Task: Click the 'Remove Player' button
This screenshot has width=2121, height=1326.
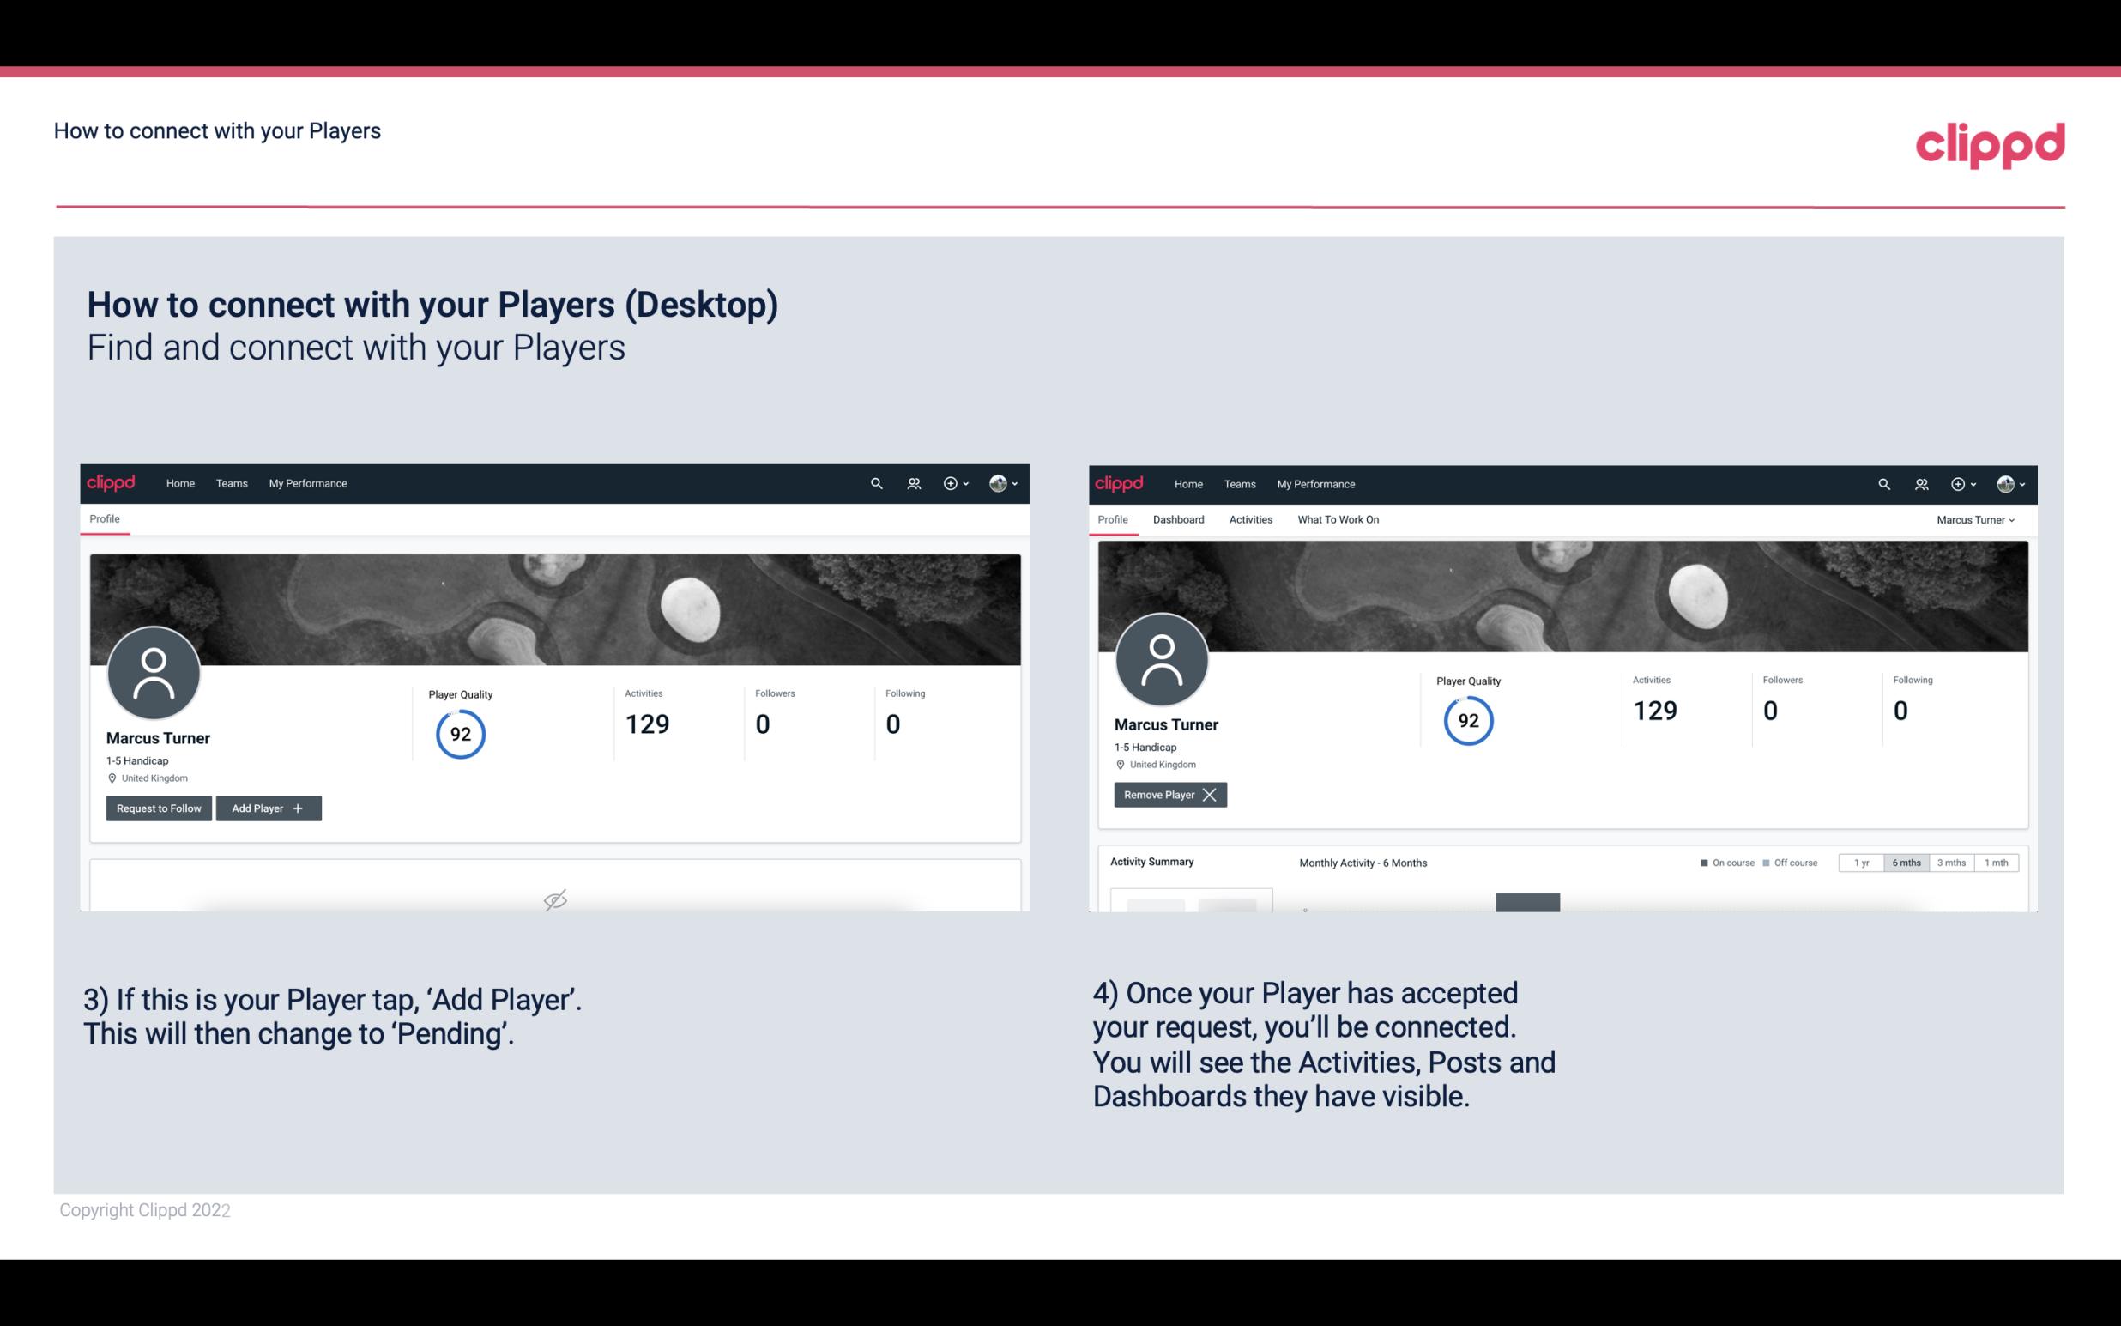Action: pos(1167,795)
